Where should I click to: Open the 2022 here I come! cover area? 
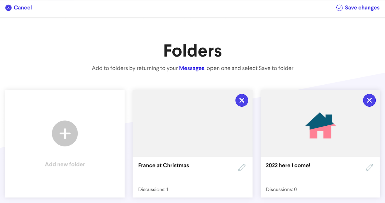(287, 141)
